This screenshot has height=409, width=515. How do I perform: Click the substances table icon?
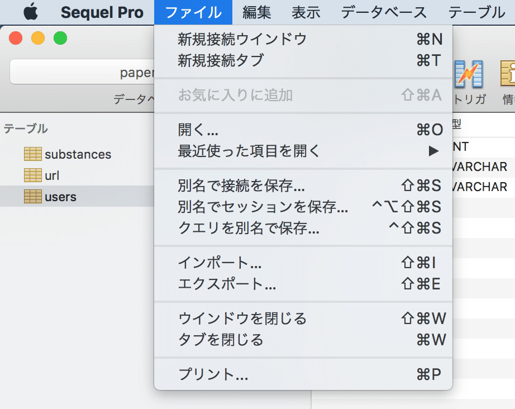pos(33,154)
